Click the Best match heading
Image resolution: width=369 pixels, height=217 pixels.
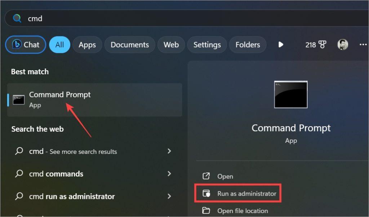coord(30,71)
